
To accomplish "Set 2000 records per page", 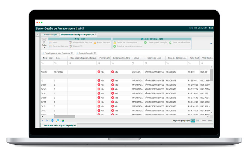I will 210,121.
